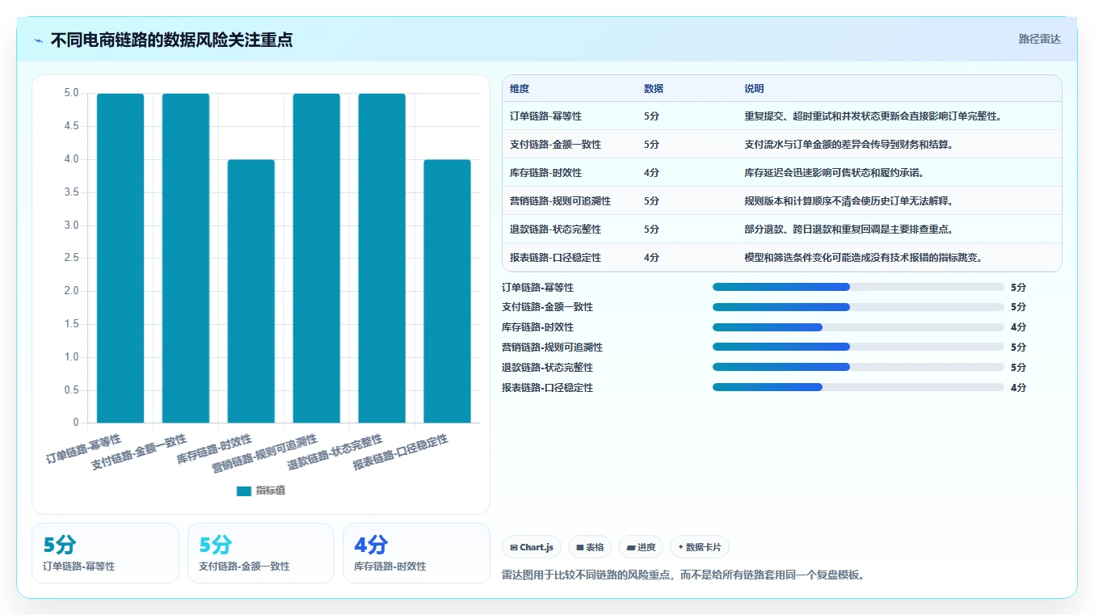Click the 营销链路-规则可追溯性 bar in the chart
The width and height of the screenshot is (1094, 615).
click(x=317, y=258)
